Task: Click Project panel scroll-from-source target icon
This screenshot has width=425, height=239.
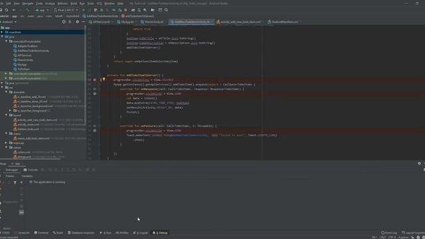Action: click(64, 22)
